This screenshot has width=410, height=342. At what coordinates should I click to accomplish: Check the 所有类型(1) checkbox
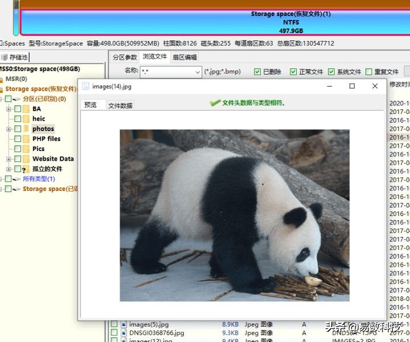point(9,179)
